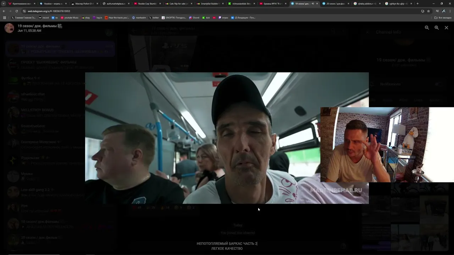Bookmark this page with the star icon
The width and height of the screenshot is (454, 255).
(x=428, y=11)
